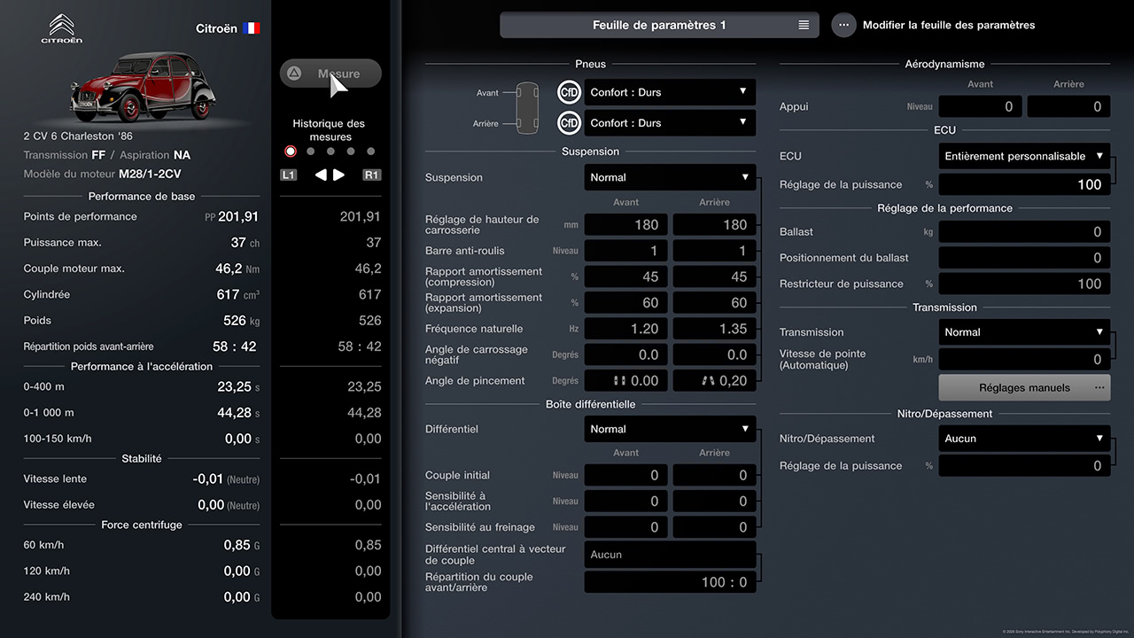Select ECU power setting field 100
Viewport: 1134px width, 638px height.
pos(1024,184)
